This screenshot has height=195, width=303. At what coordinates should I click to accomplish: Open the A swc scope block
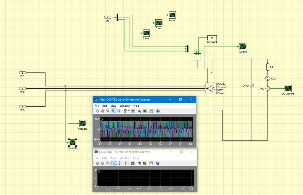pyautogui.click(x=172, y=14)
